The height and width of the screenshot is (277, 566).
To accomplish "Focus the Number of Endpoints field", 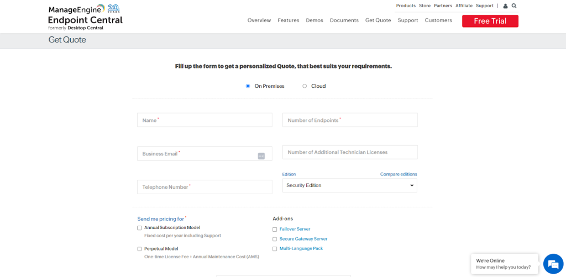I will (350, 120).
